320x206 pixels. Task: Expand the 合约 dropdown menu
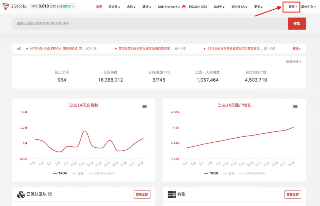(131, 7)
